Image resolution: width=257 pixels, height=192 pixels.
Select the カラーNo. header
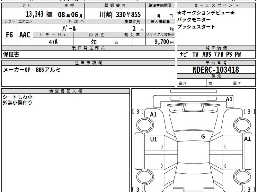click(53, 35)
